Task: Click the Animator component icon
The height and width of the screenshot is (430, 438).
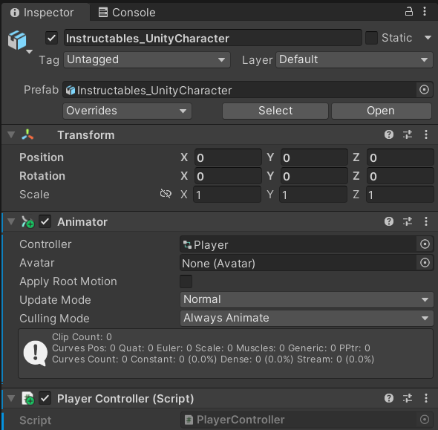Action: (27, 222)
